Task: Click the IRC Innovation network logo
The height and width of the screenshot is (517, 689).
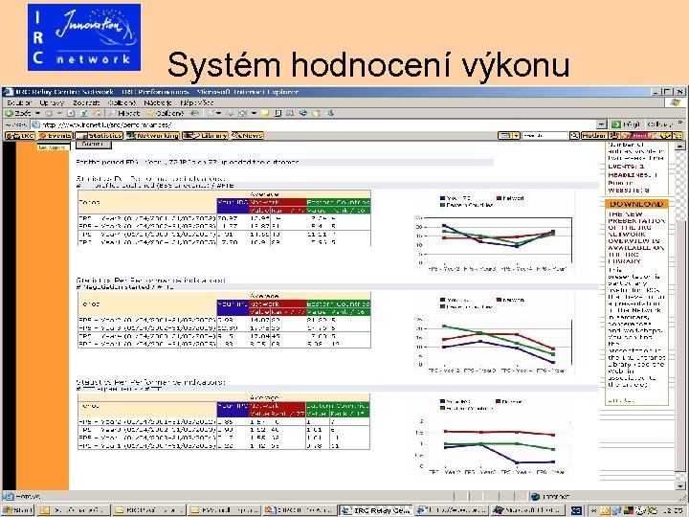Action: click(84, 37)
